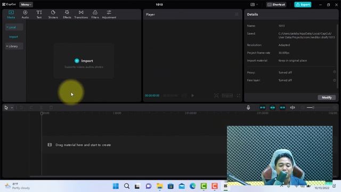Launch Microsoft Edge from taskbar
Image resolution: width=341 pixels, height=192 pixels.
coord(193,186)
